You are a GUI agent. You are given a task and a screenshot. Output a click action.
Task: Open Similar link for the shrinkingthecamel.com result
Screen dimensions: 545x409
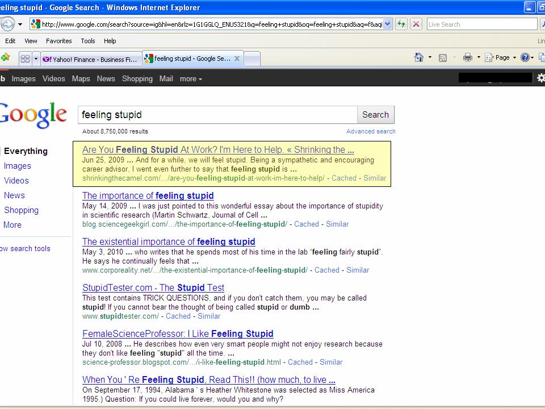[x=375, y=178]
